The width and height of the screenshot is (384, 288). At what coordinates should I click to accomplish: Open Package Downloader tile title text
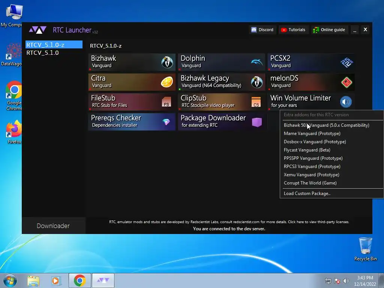[213, 118]
